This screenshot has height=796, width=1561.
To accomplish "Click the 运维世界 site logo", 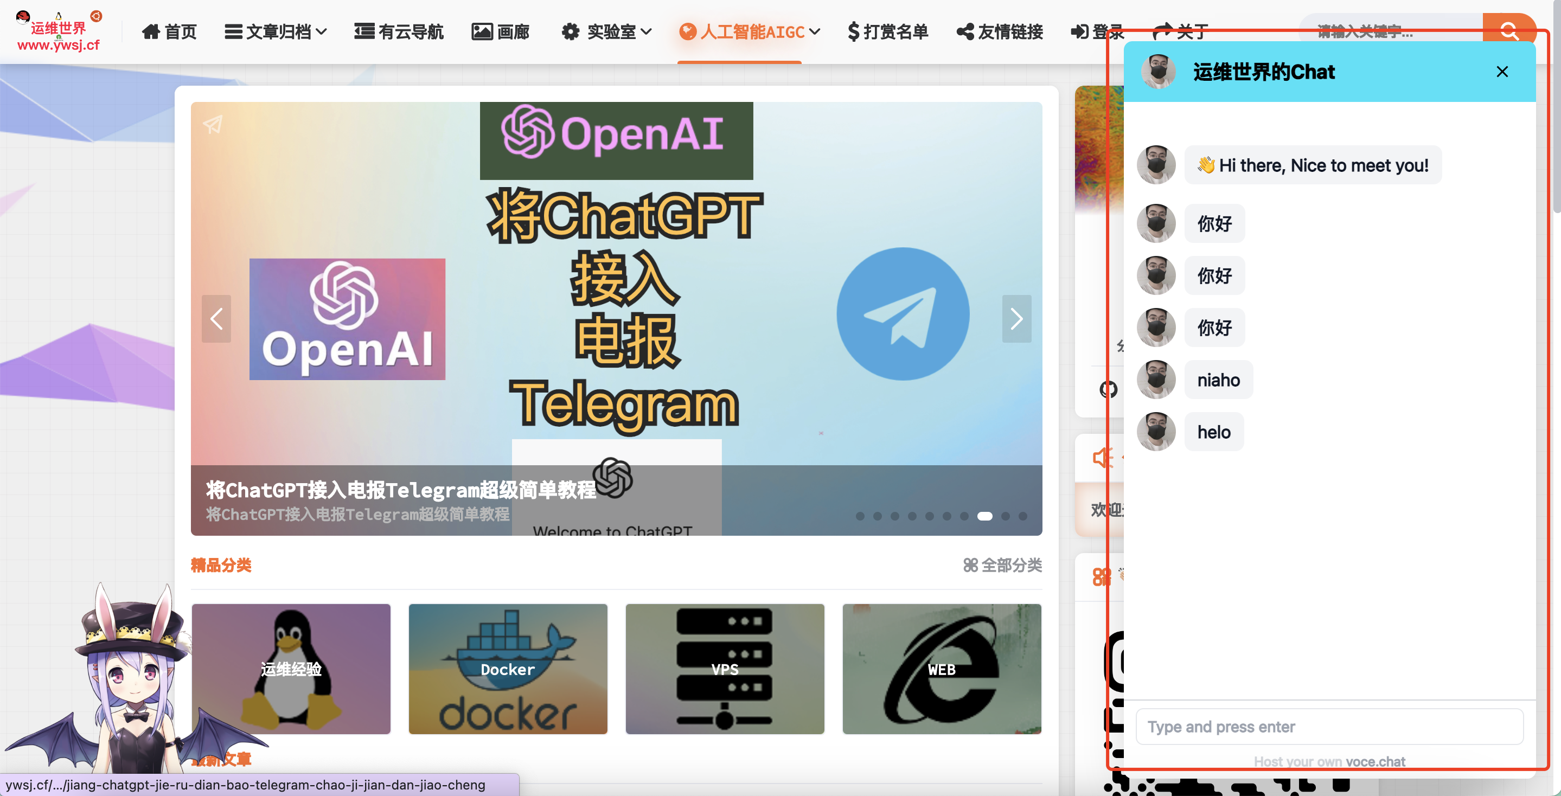I will (x=59, y=31).
